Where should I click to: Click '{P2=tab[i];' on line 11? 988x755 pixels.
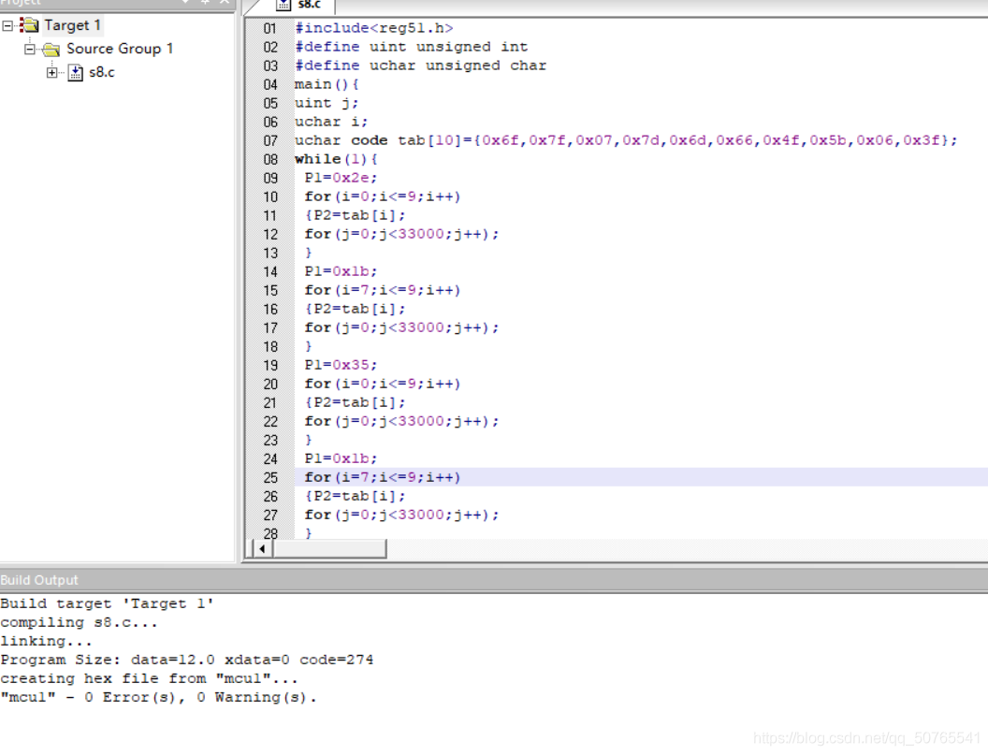tap(355, 215)
